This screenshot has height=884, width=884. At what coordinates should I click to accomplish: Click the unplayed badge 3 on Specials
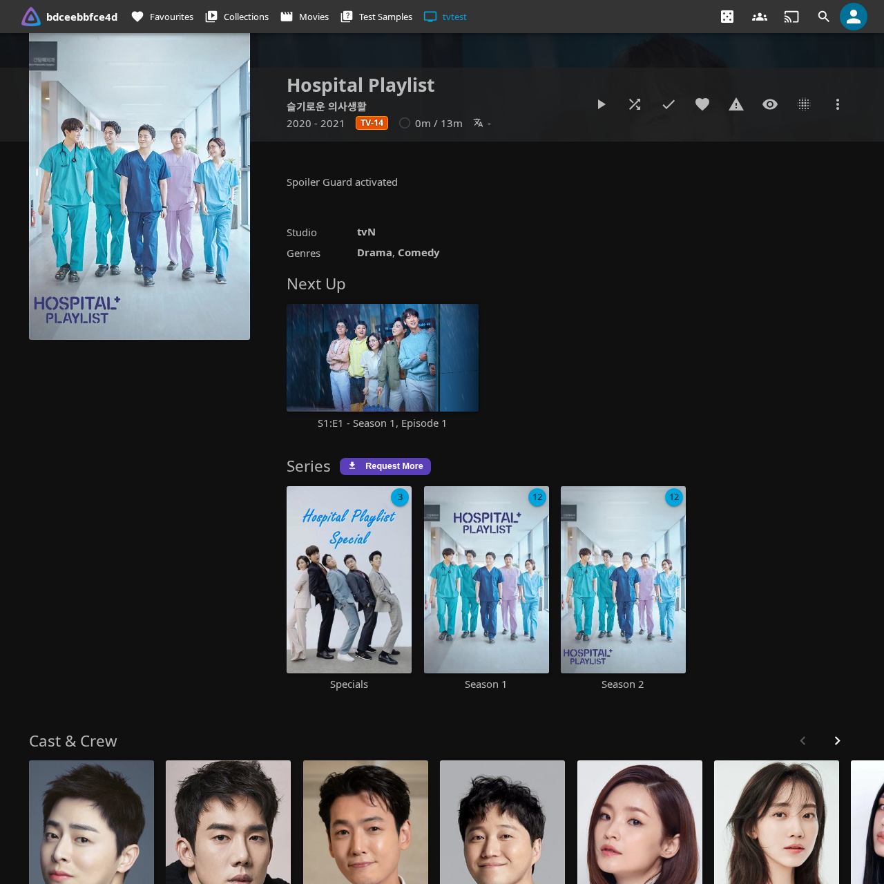point(400,497)
